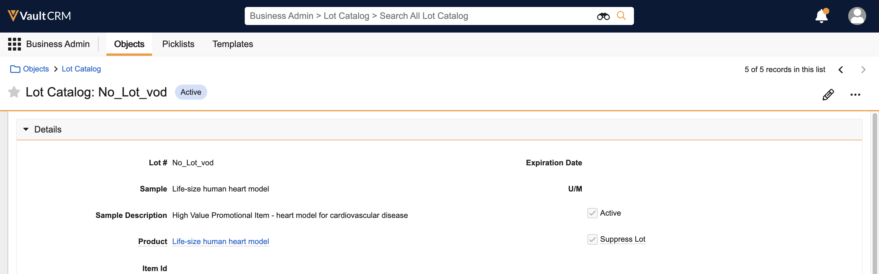Click the Vault CRM logo
Viewport: 879px width, 274px height.
coord(39,16)
